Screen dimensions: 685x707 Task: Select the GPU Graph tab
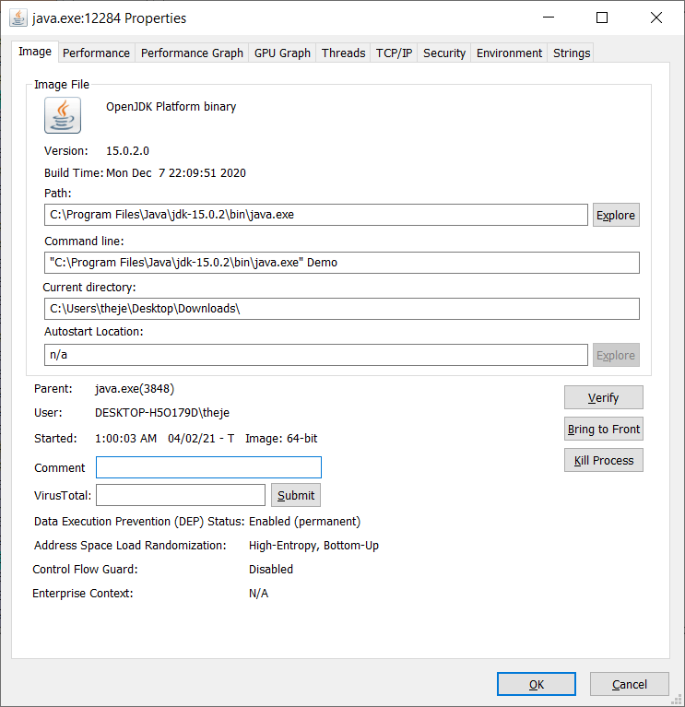point(282,53)
